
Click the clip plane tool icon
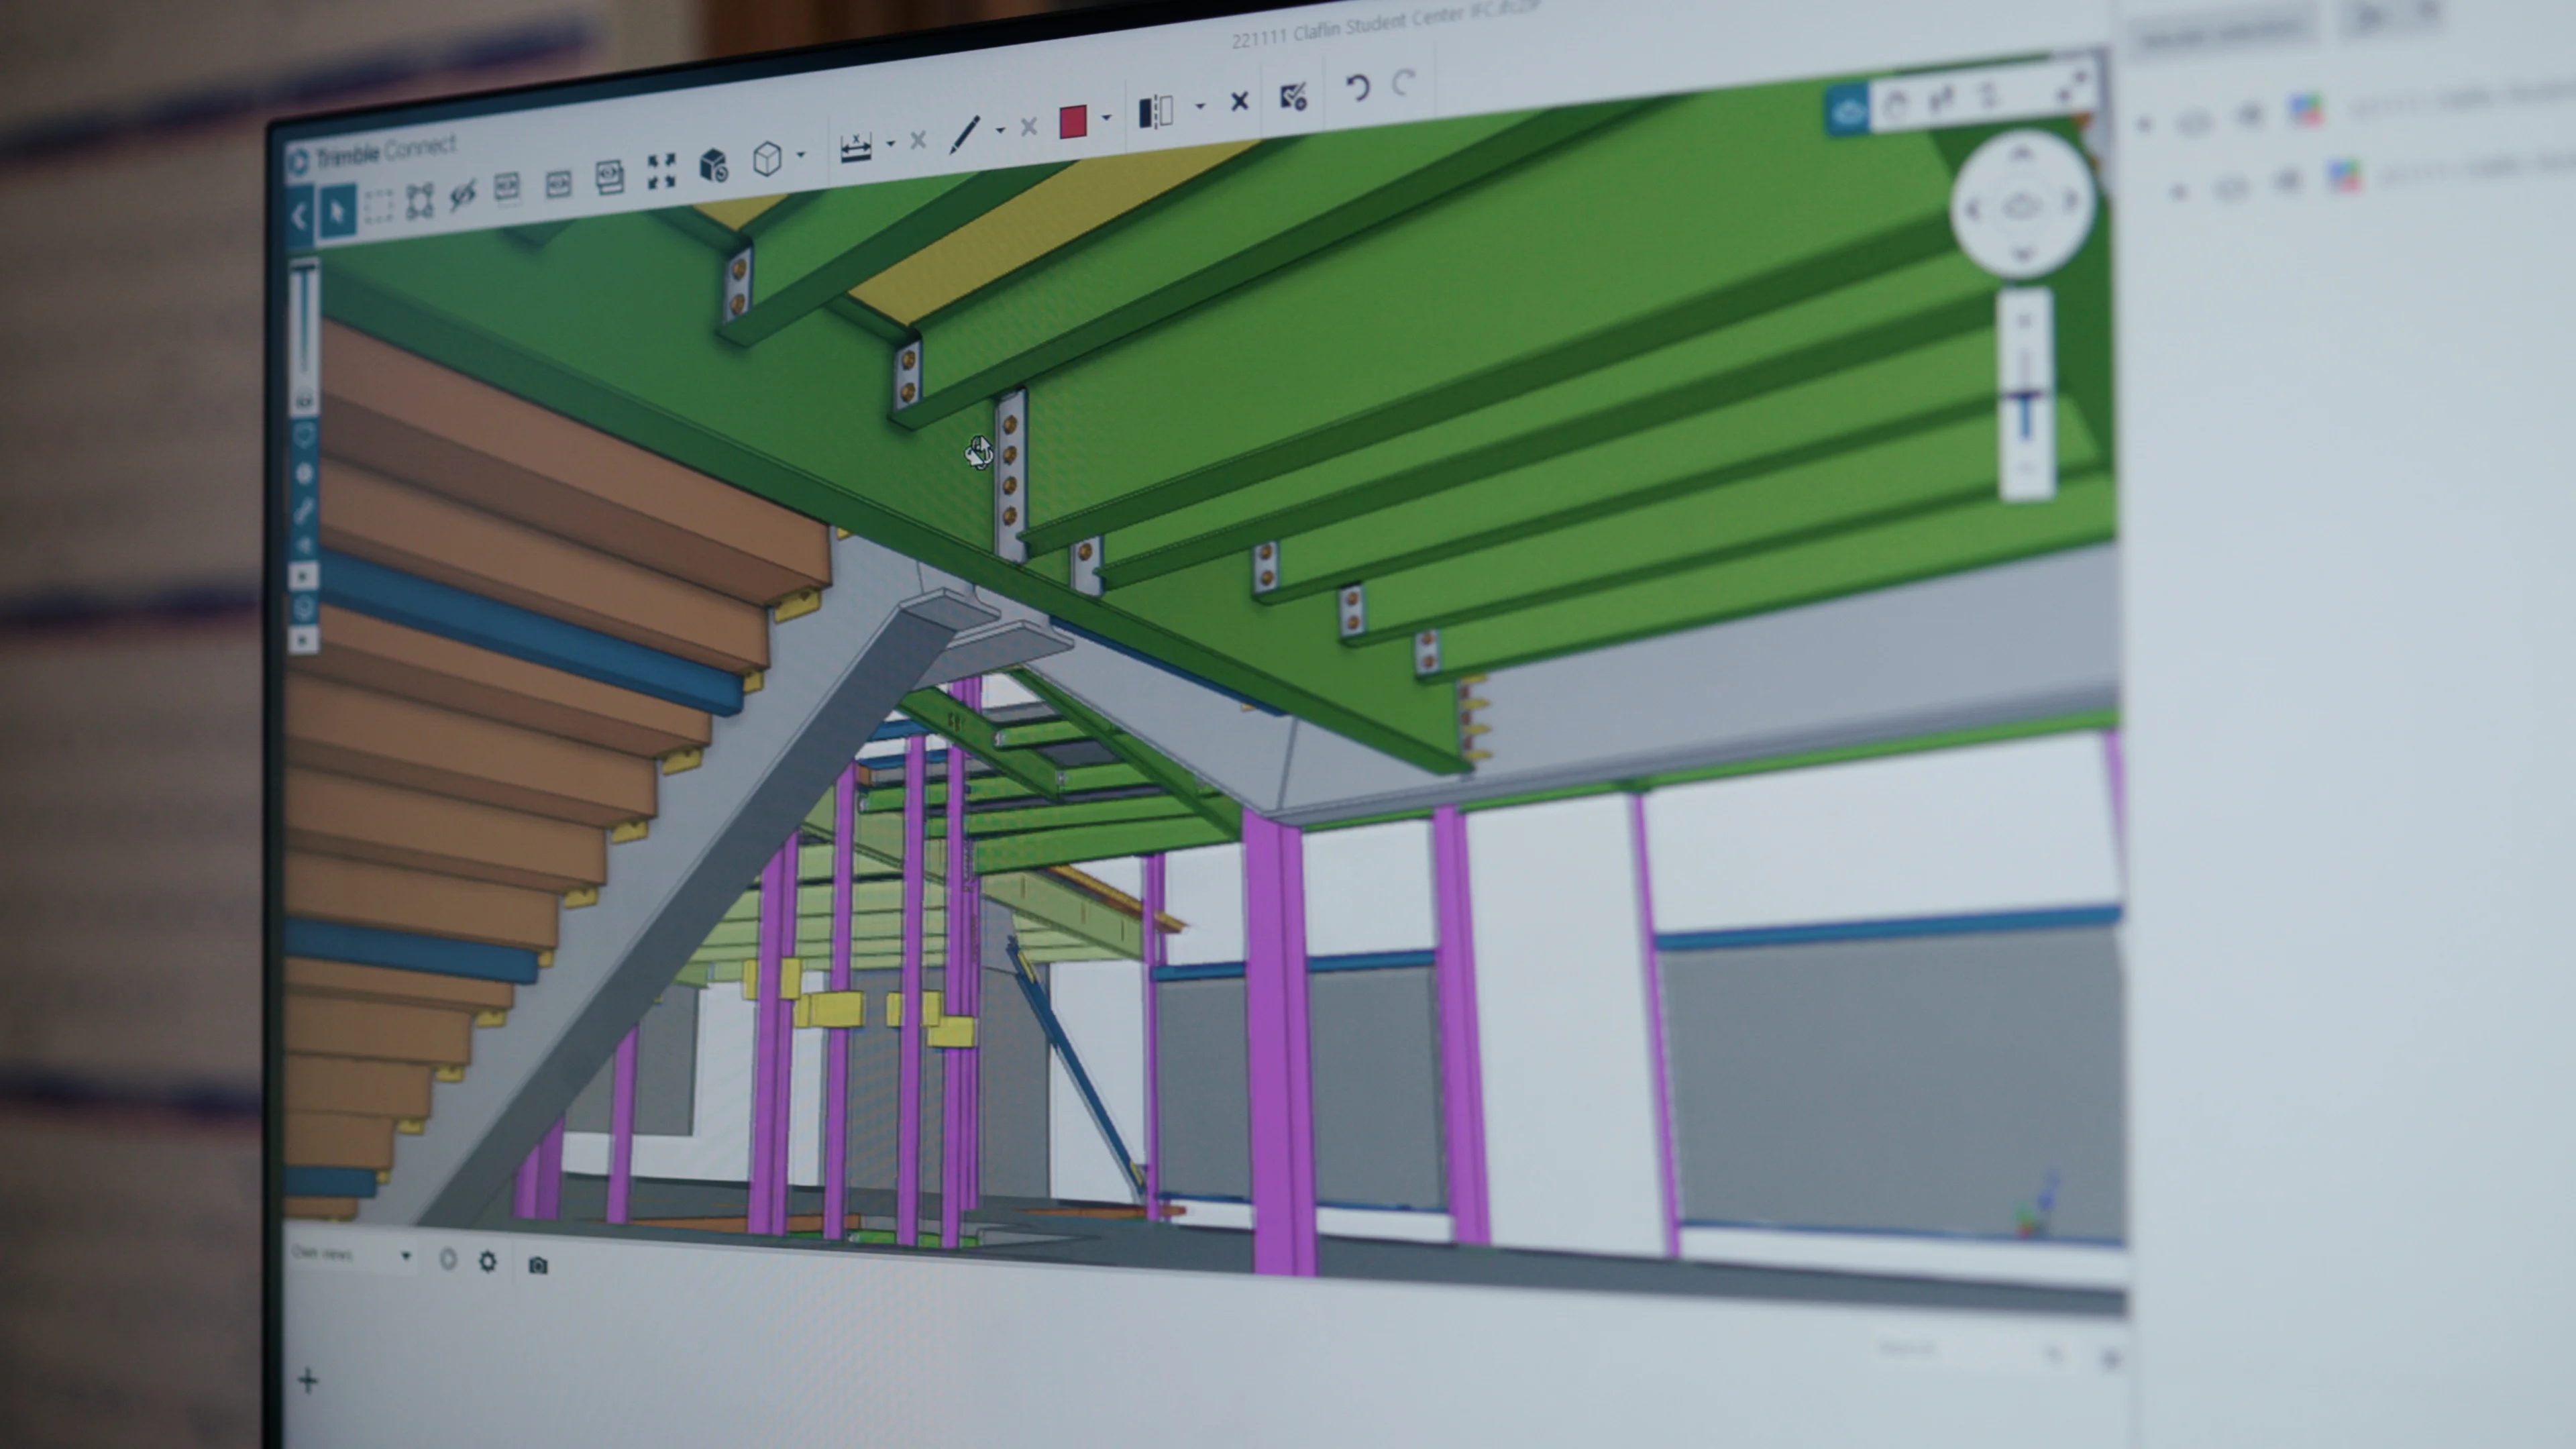pos(1156,111)
